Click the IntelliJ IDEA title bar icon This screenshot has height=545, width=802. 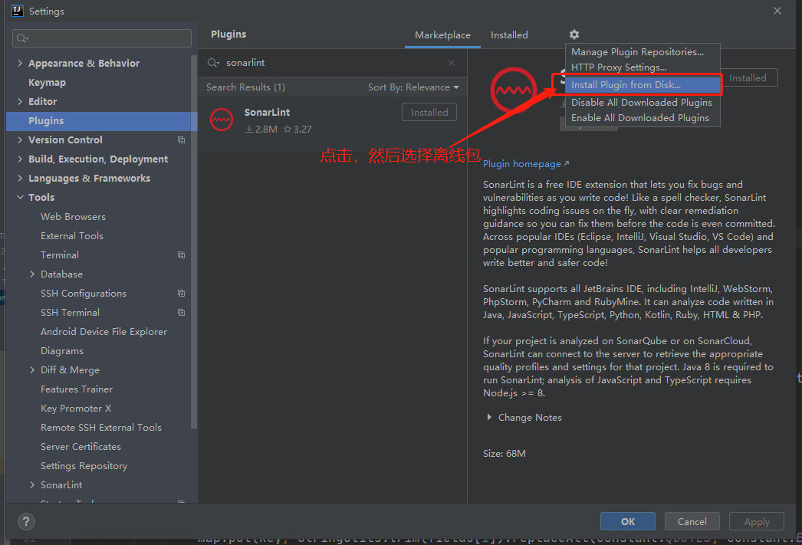(18, 11)
